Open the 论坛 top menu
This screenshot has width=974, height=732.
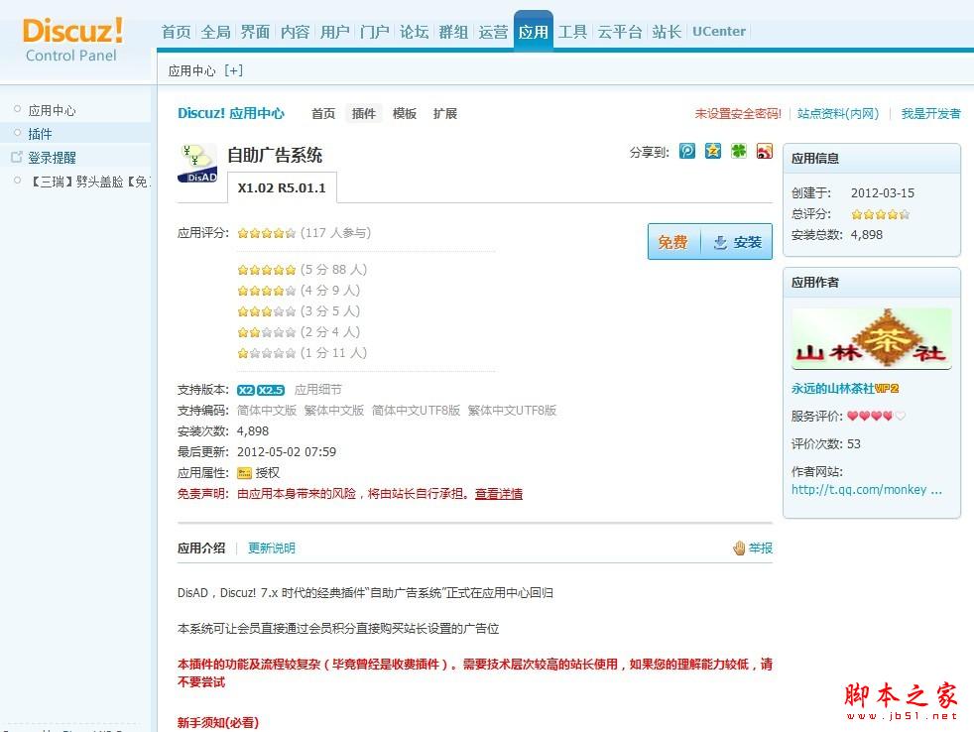[x=415, y=32]
